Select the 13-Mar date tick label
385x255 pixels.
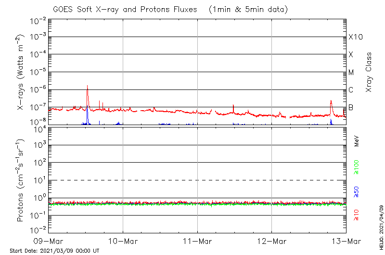click(346, 241)
